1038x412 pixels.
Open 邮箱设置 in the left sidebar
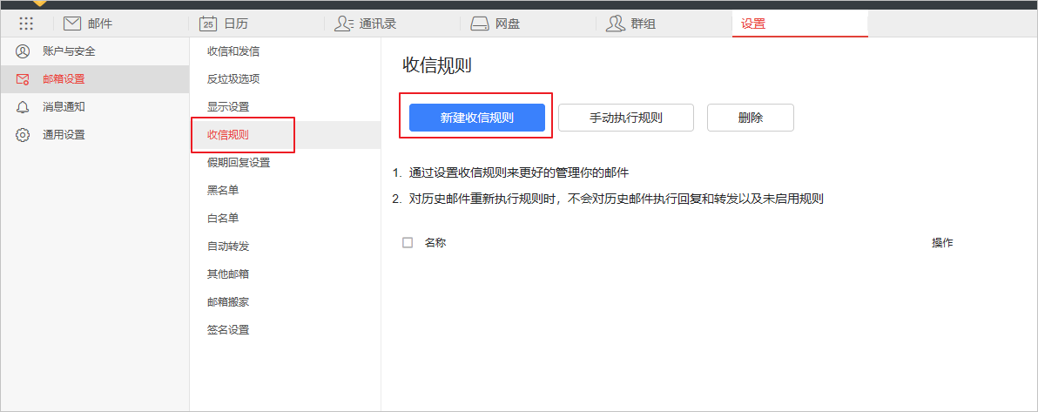pos(64,79)
